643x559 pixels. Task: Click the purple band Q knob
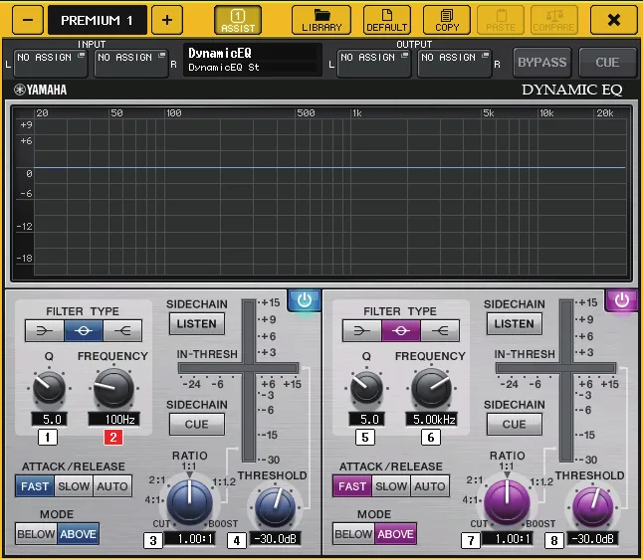pyautogui.click(x=366, y=388)
